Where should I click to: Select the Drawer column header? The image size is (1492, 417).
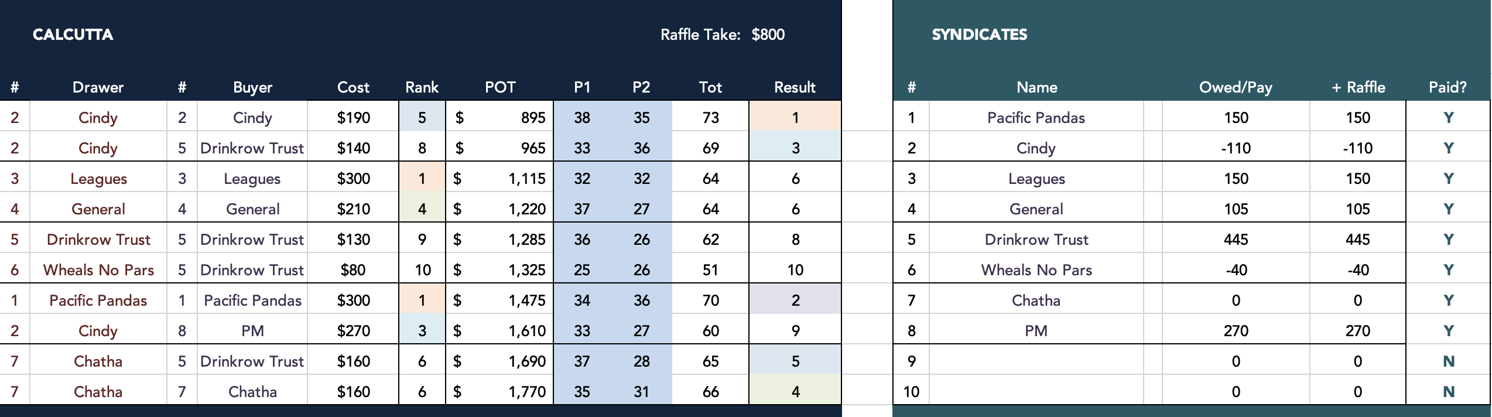click(x=98, y=87)
